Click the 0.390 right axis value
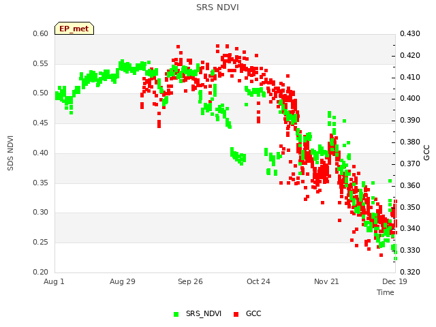The height and width of the screenshot is (327, 436). pos(410,120)
